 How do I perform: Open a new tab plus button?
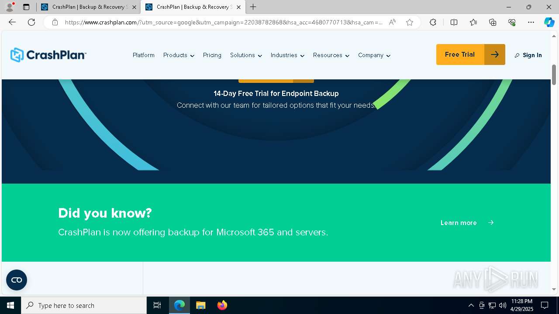pos(253,7)
